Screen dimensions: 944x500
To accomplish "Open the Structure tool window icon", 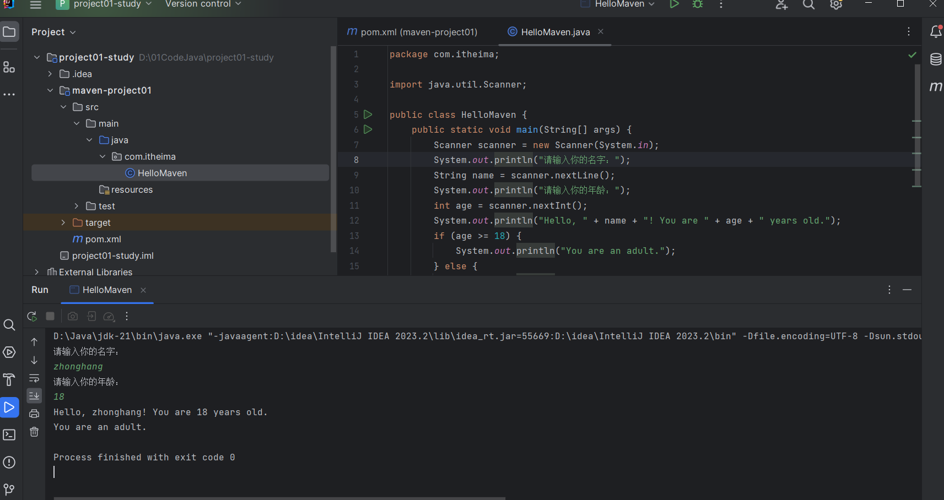I will pyautogui.click(x=9, y=67).
